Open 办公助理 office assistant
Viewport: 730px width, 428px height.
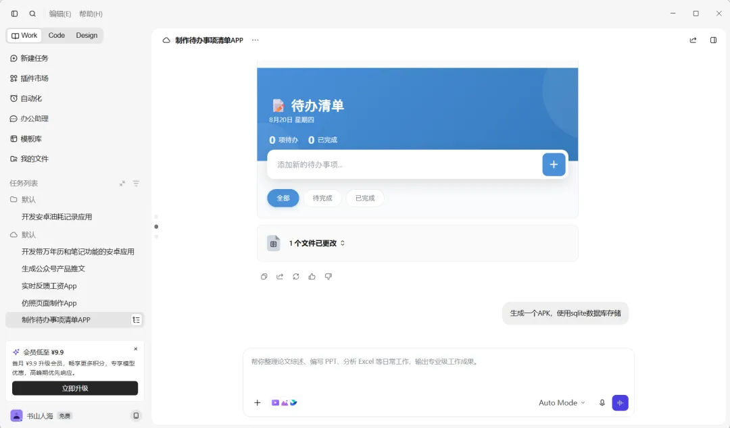(x=29, y=119)
